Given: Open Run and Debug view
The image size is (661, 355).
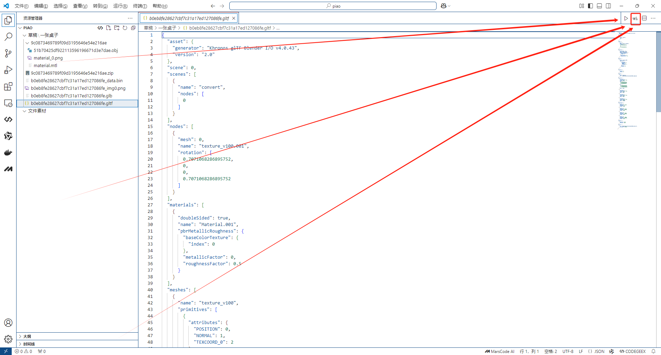Looking at the screenshot, I should pos(8,70).
